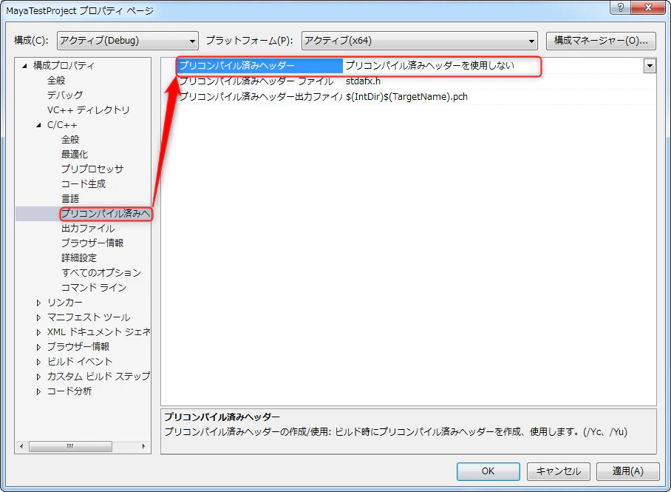Select the コード生成 tree item
671x492 pixels.
(83, 184)
